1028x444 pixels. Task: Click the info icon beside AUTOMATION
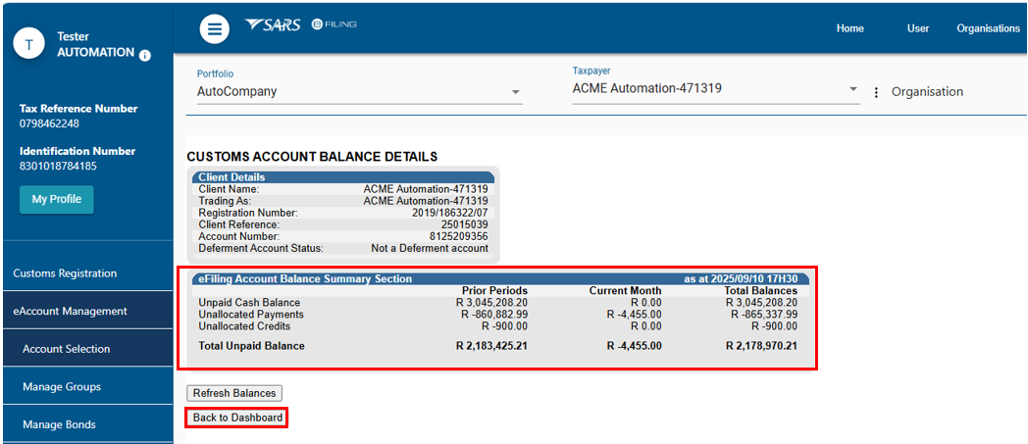click(x=145, y=56)
